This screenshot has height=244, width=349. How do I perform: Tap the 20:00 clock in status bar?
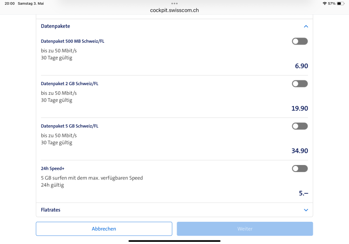pyautogui.click(x=10, y=3)
